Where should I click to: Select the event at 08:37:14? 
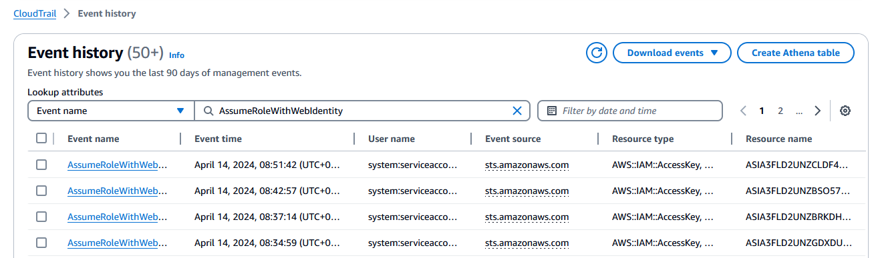[41, 217]
